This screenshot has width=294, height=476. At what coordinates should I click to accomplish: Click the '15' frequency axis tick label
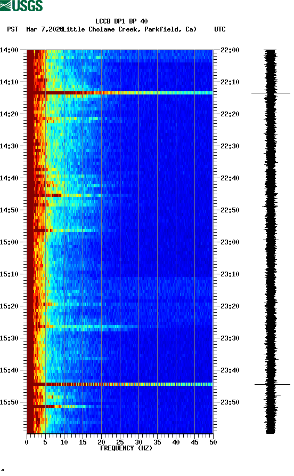[83, 442]
